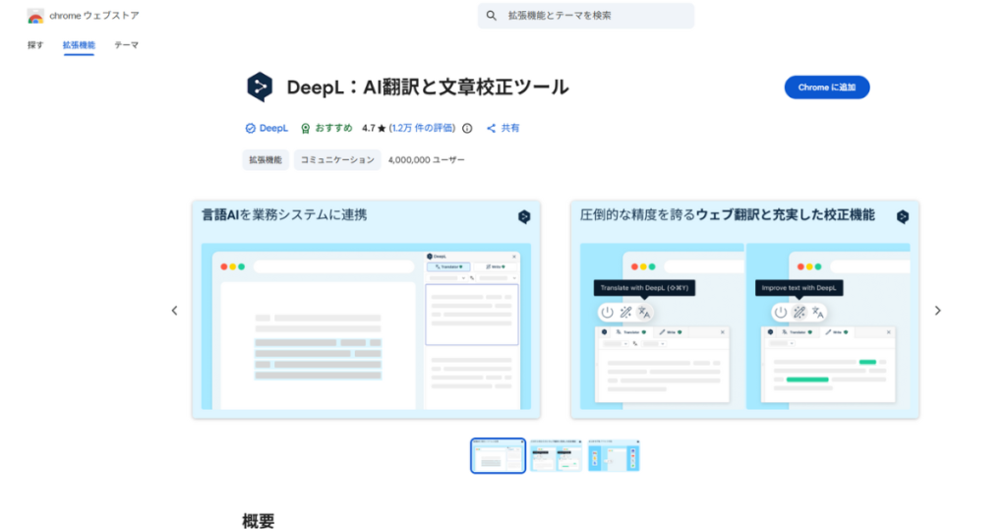
Task: Click the Chrome に追加 button
Action: (826, 88)
